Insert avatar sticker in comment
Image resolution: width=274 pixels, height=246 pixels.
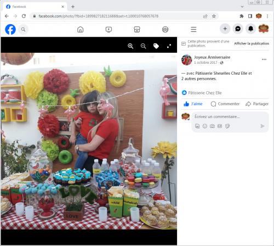[197, 126]
